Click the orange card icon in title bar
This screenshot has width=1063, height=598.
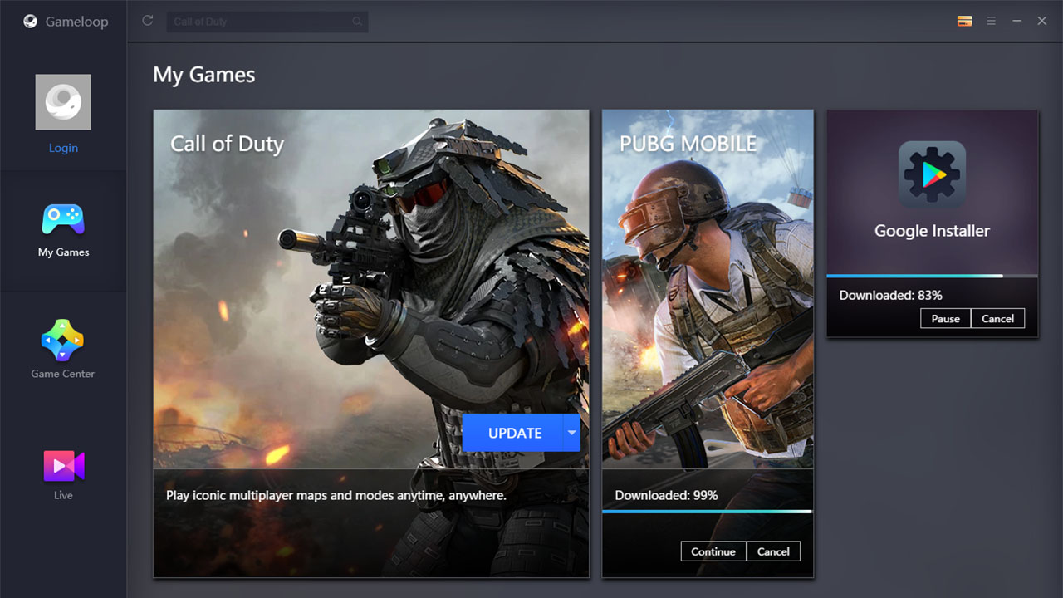(964, 22)
